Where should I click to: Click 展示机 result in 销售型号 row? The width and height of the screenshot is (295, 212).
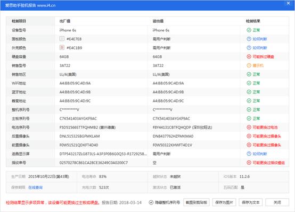(258, 65)
